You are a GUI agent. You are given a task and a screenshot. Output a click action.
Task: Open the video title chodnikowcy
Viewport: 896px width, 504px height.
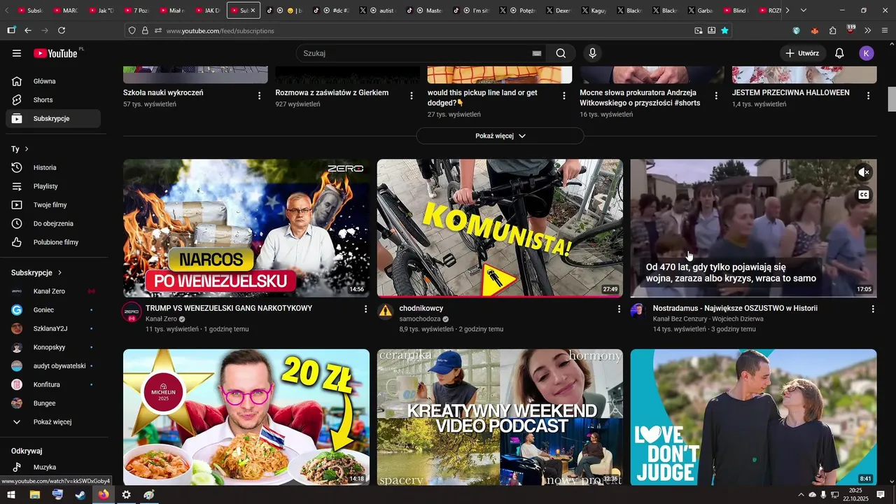[421, 309]
